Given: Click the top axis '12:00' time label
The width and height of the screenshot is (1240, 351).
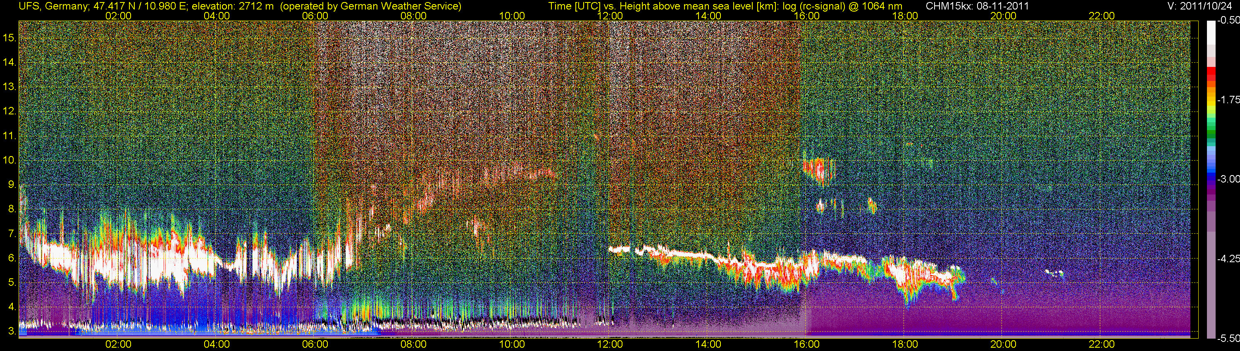Looking at the screenshot, I should point(610,16).
